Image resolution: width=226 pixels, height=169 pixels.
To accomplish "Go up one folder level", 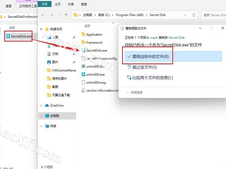I will 66,15.
